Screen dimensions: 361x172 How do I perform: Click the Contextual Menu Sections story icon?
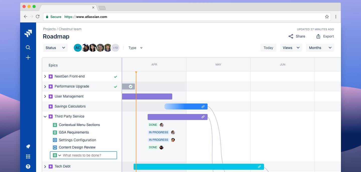(x=55, y=125)
